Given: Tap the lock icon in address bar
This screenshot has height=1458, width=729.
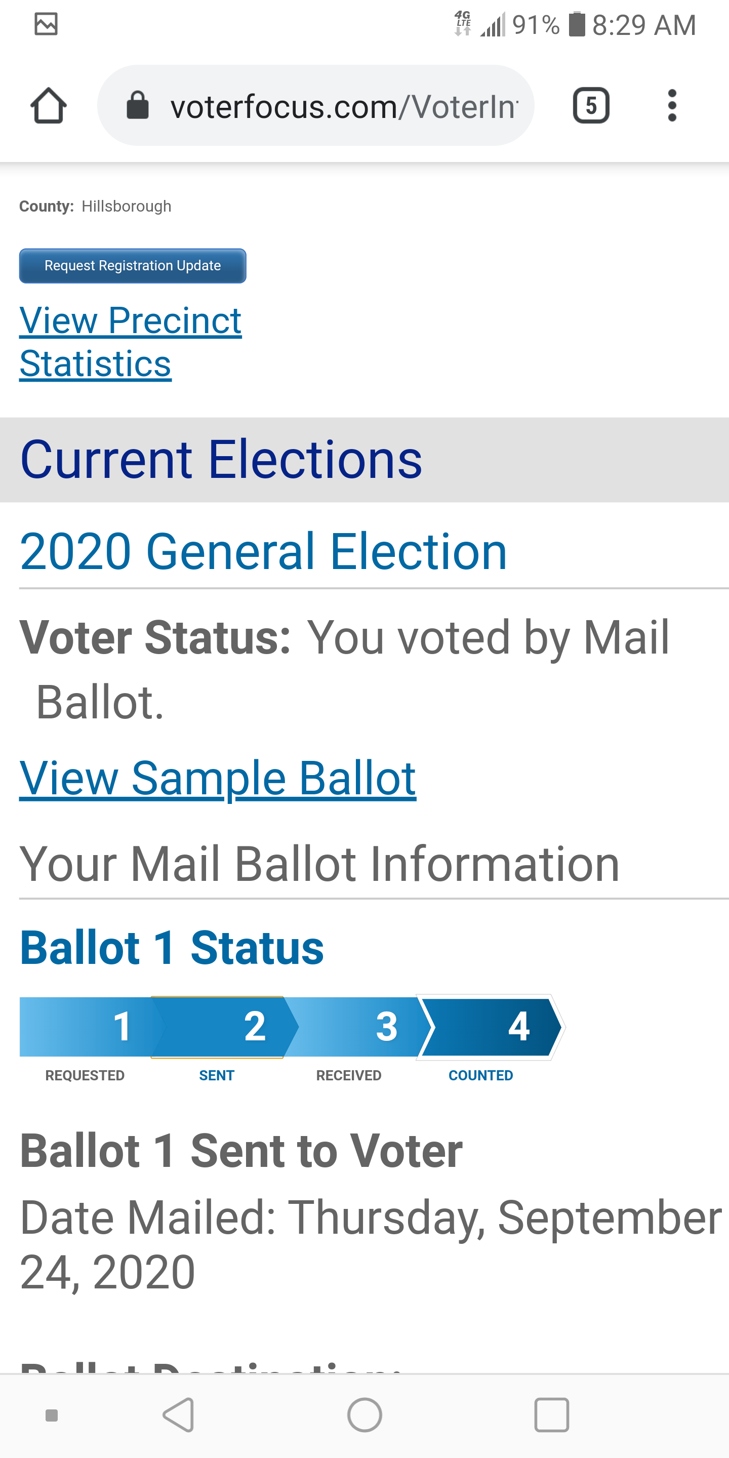Looking at the screenshot, I should click(138, 105).
